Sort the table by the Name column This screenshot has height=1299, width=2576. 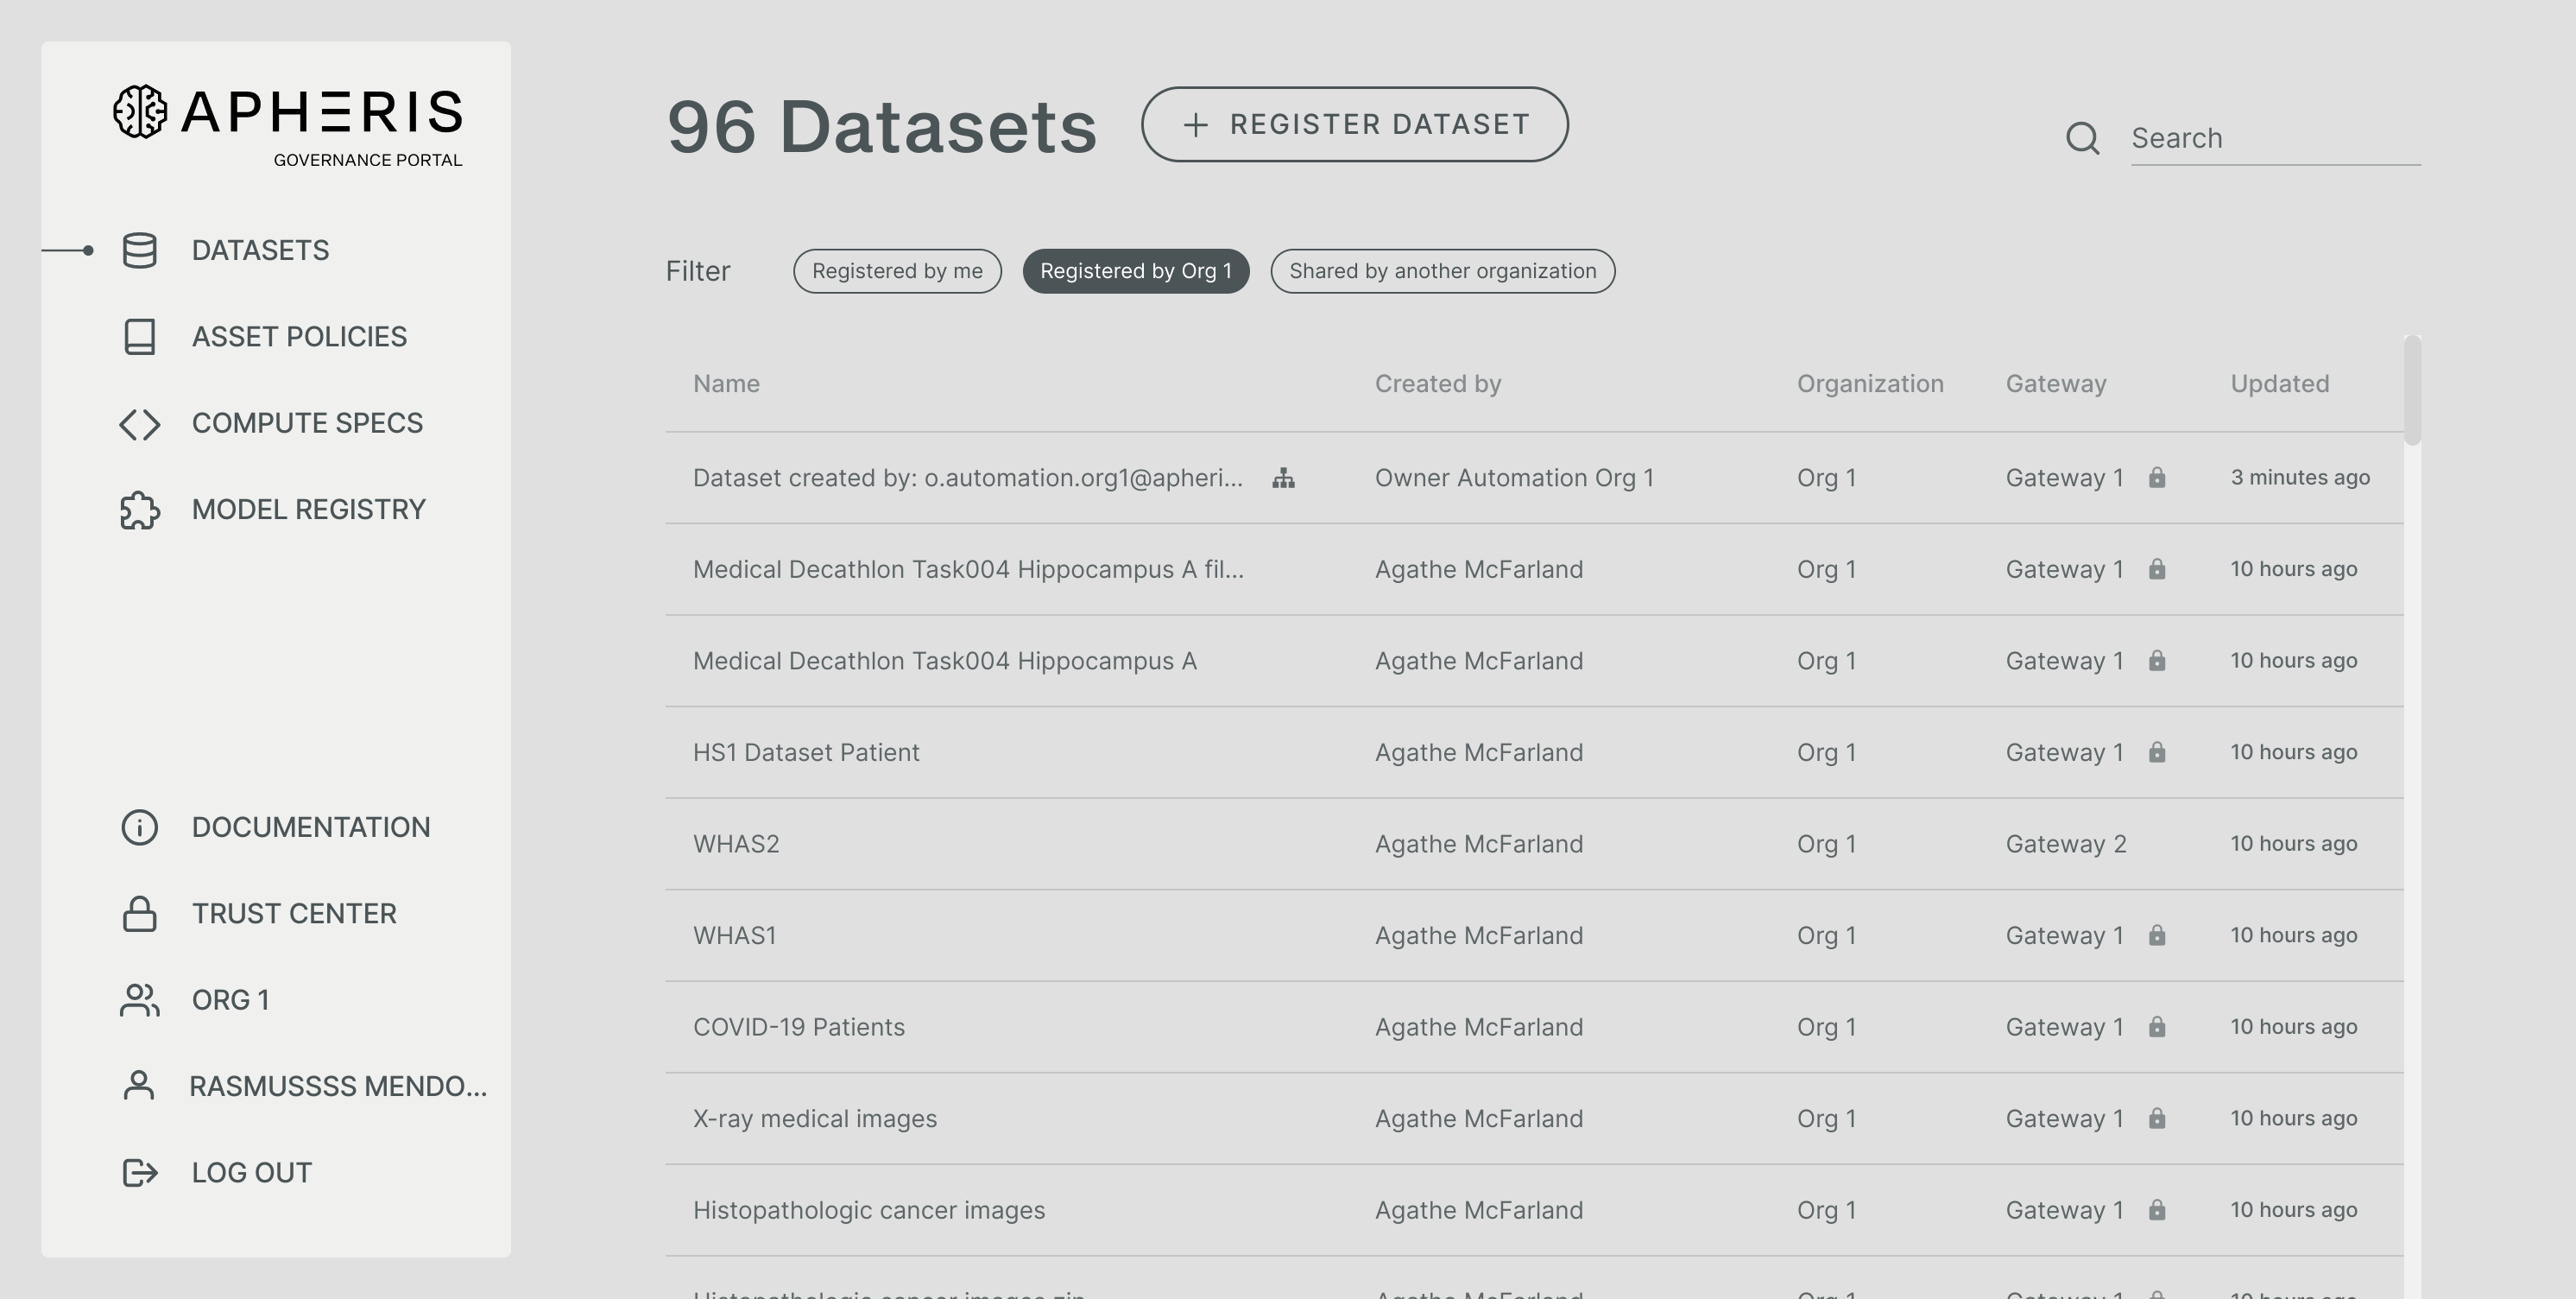(x=725, y=383)
